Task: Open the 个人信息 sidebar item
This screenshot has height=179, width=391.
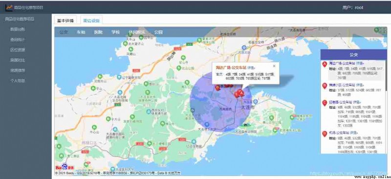Action: (18, 80)
